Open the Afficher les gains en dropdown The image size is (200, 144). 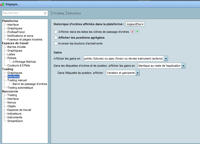(x=125, y=58)
